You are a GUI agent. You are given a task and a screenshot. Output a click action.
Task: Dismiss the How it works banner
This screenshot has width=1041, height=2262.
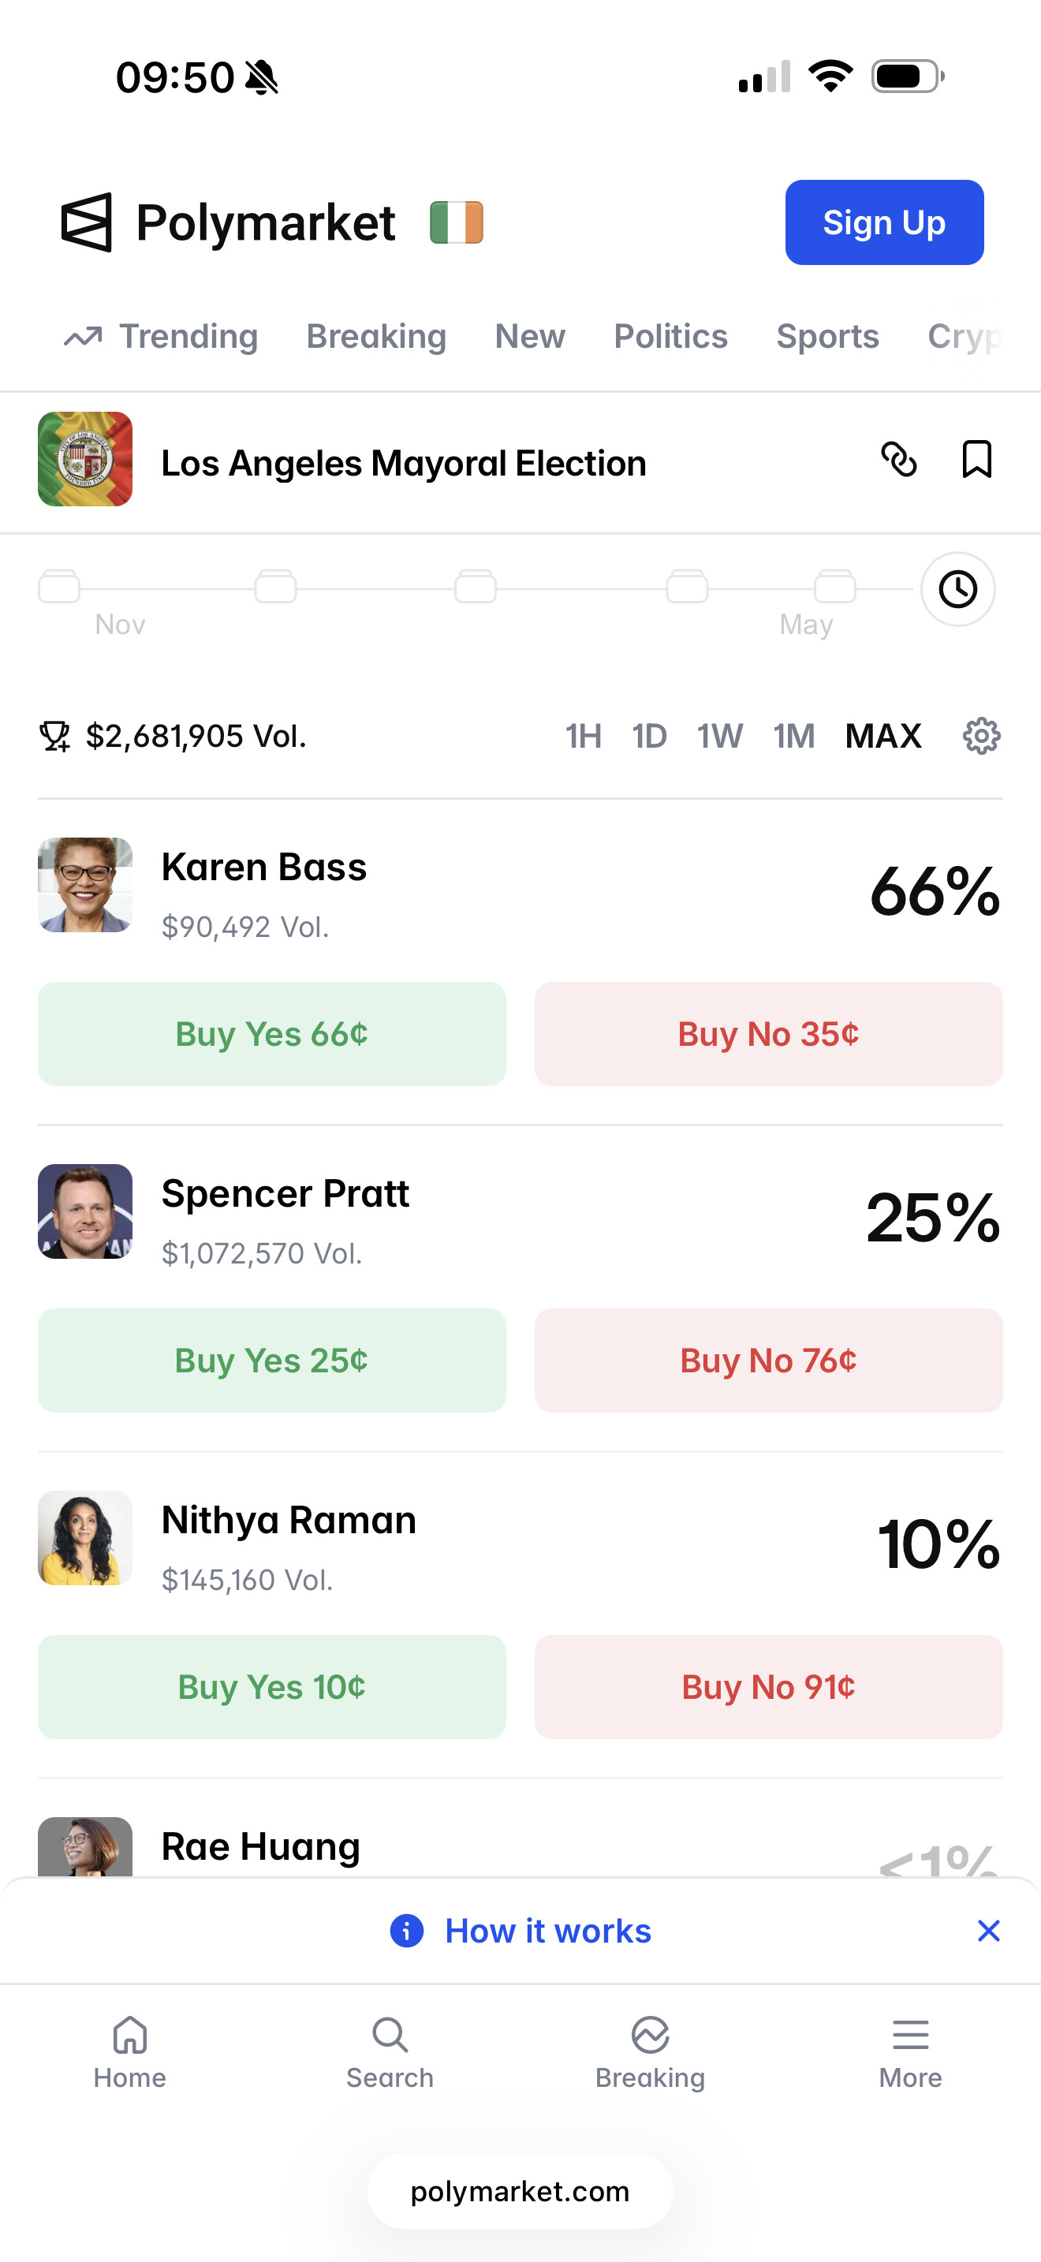tap(988, 1931)
